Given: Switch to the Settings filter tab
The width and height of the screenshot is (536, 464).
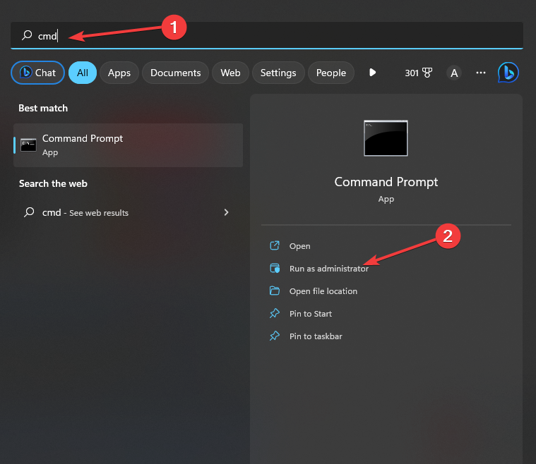Looking at the screenshot, I should point(278,73).
